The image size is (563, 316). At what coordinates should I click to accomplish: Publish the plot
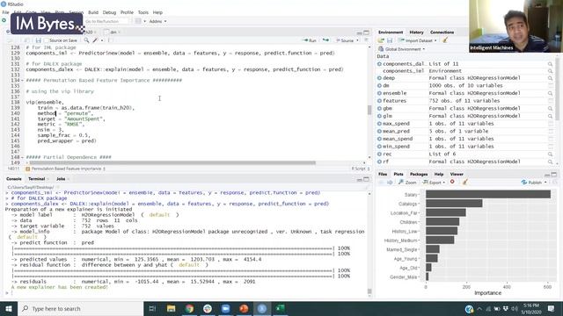click(531, 183)
